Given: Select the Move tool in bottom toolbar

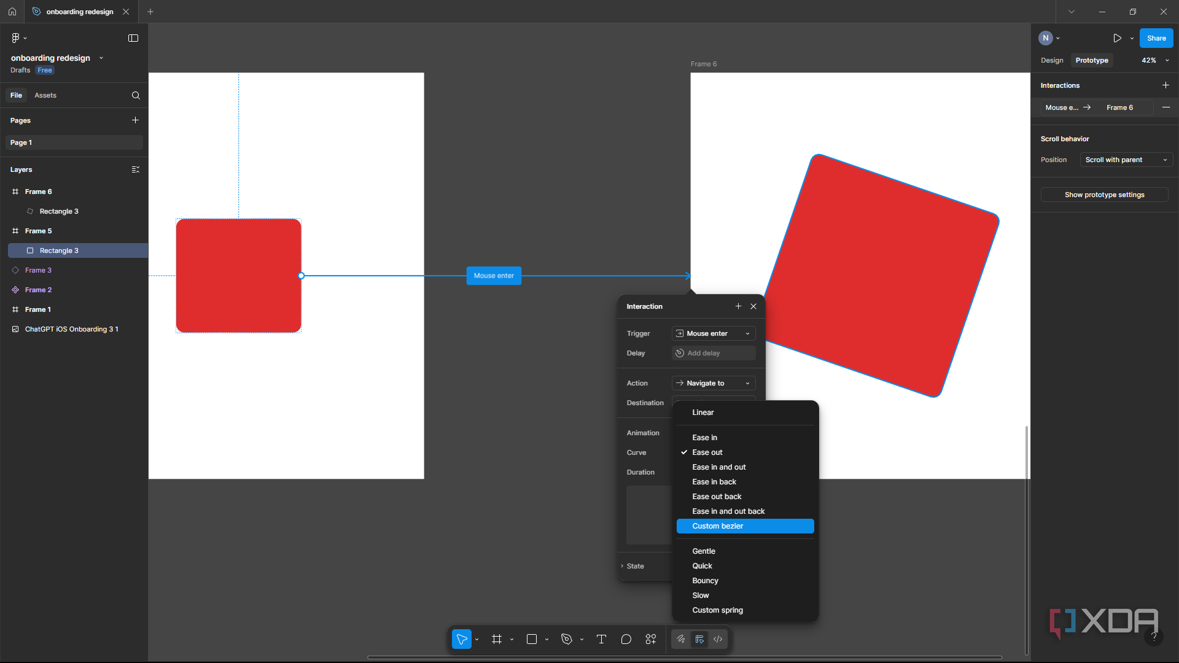Looking at the screenshot, I should pyautogui.click(x=462, y=639).
